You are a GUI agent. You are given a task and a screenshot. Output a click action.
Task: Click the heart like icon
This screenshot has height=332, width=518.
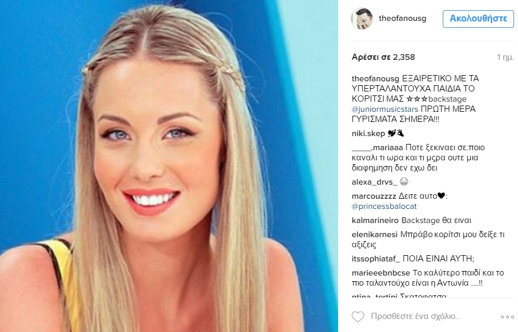[358, 317]
